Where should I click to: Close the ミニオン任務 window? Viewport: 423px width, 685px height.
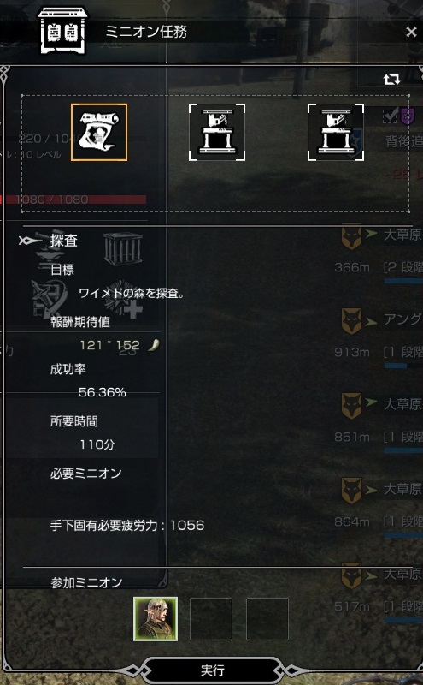(x=411, y=32)
